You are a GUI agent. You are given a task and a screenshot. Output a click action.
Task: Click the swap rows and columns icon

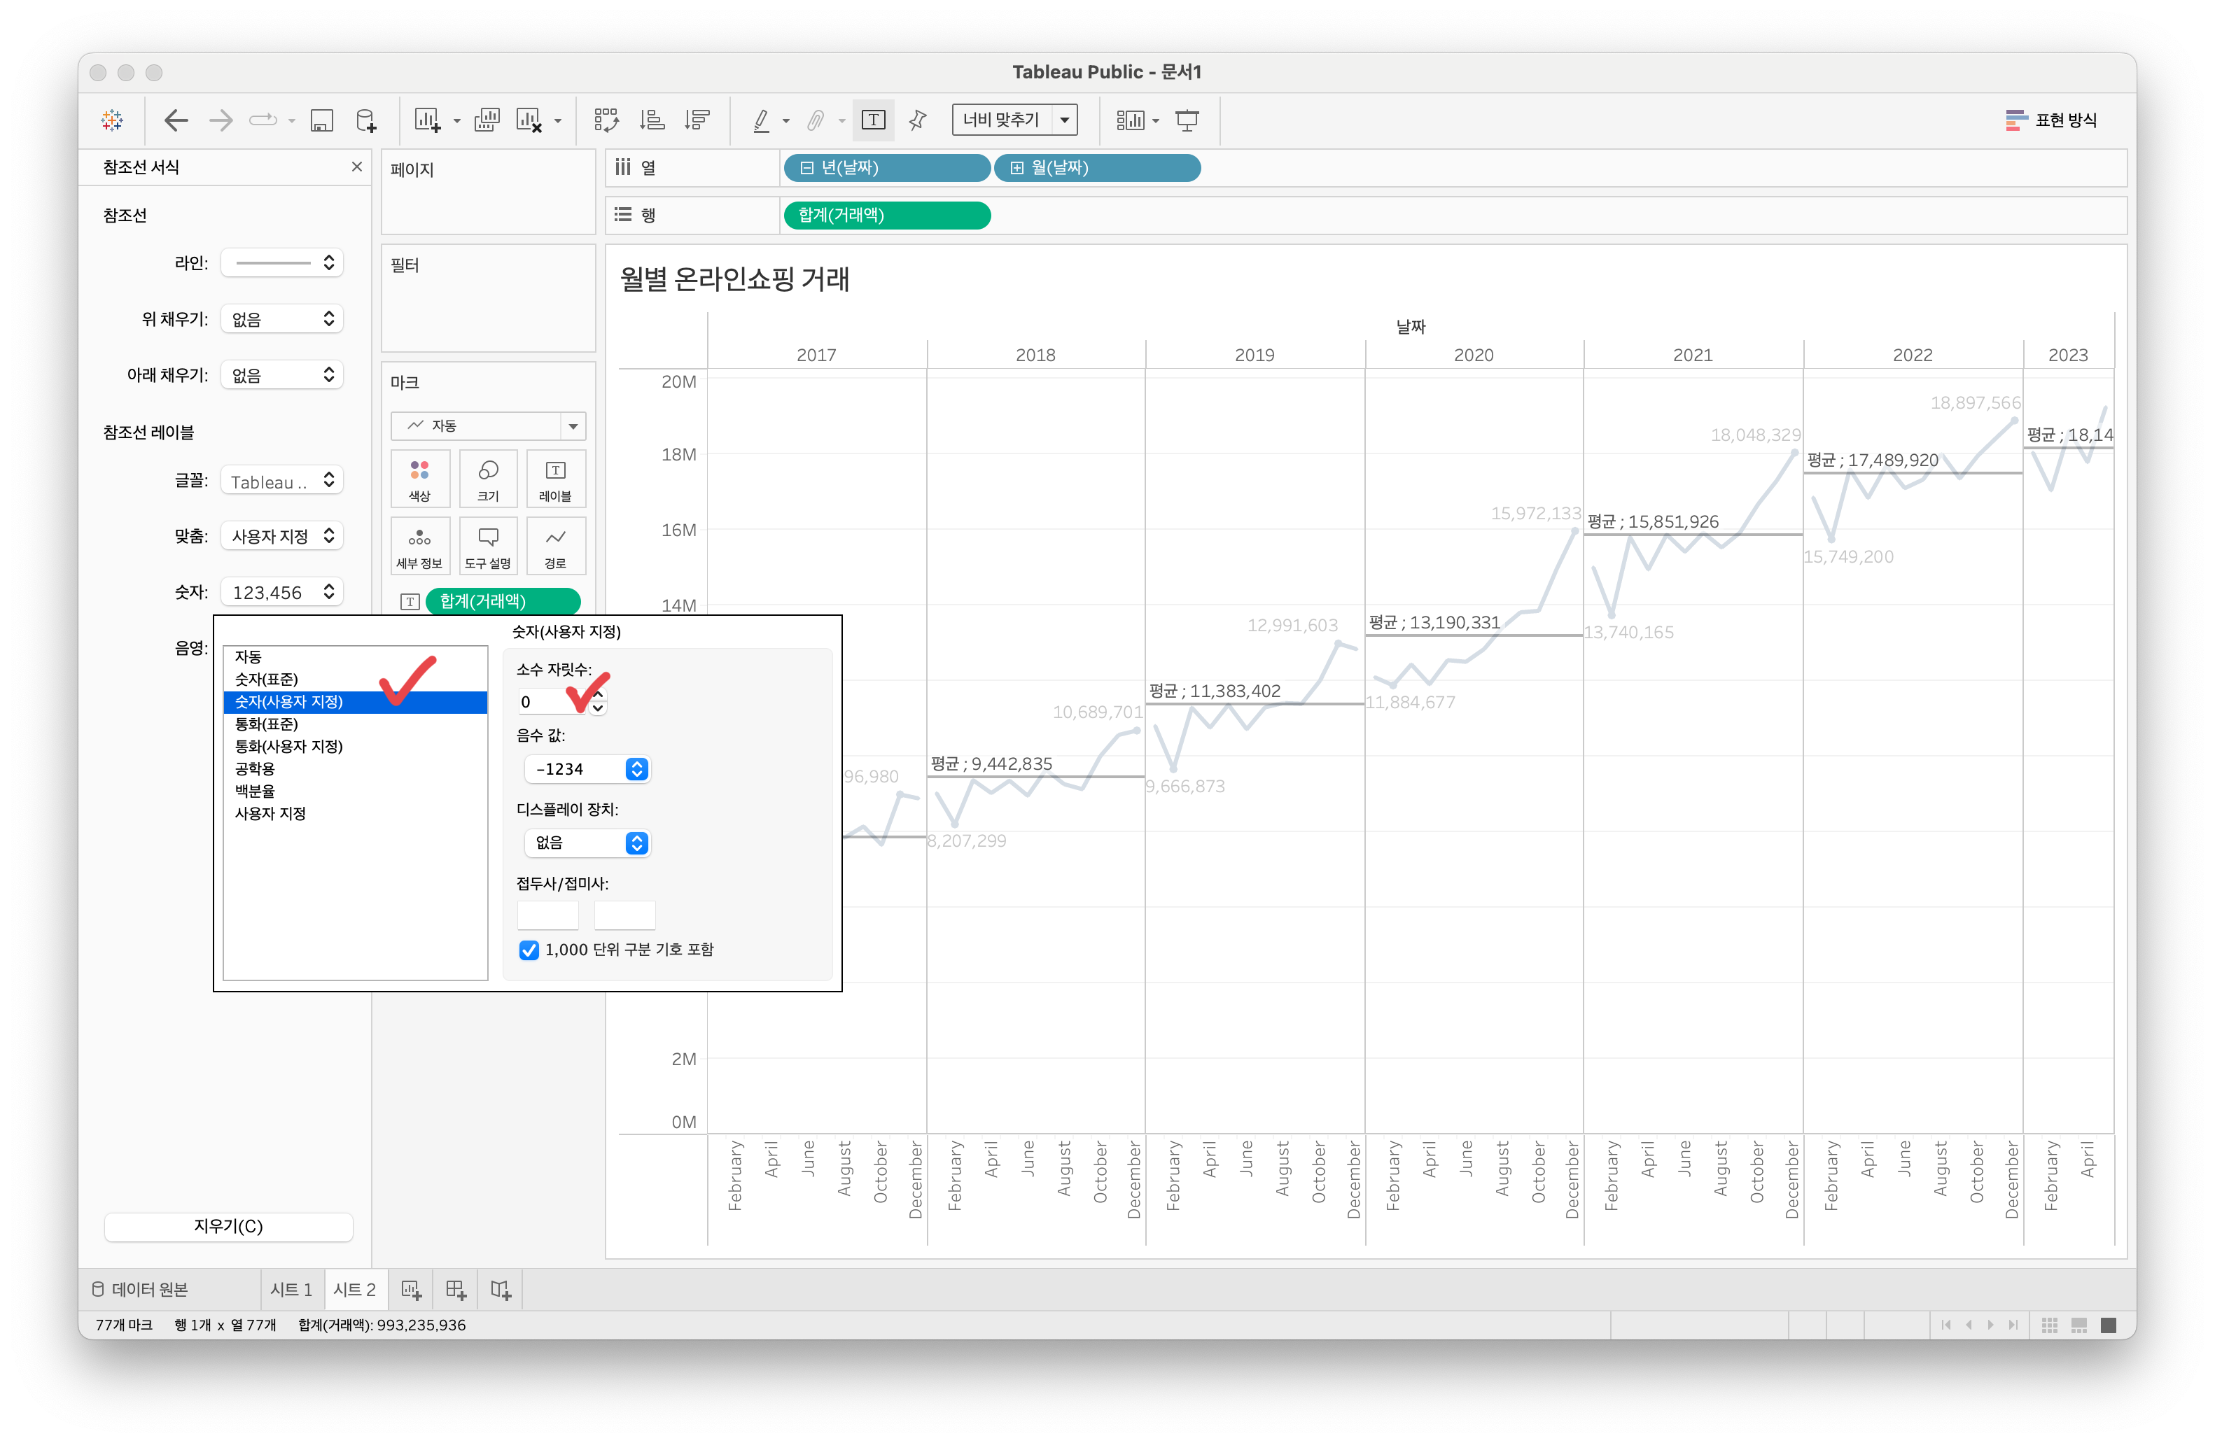click(x=606, y=120)
